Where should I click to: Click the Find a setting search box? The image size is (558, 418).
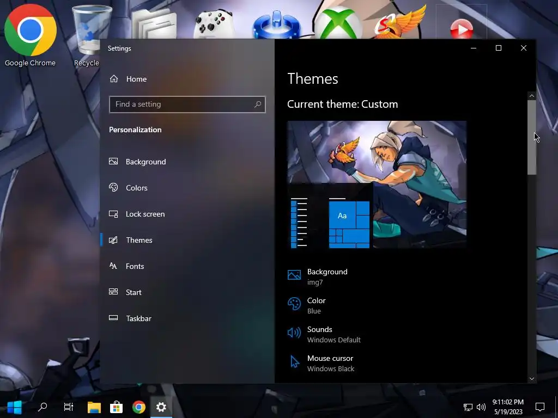click(x=187, y=104)
